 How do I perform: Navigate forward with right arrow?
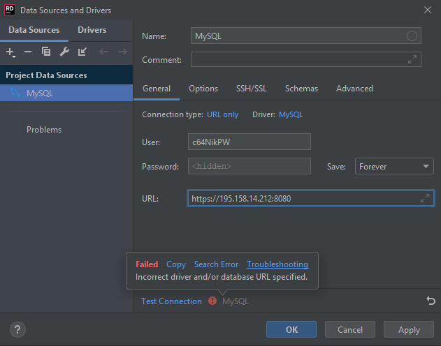point(122,52)
